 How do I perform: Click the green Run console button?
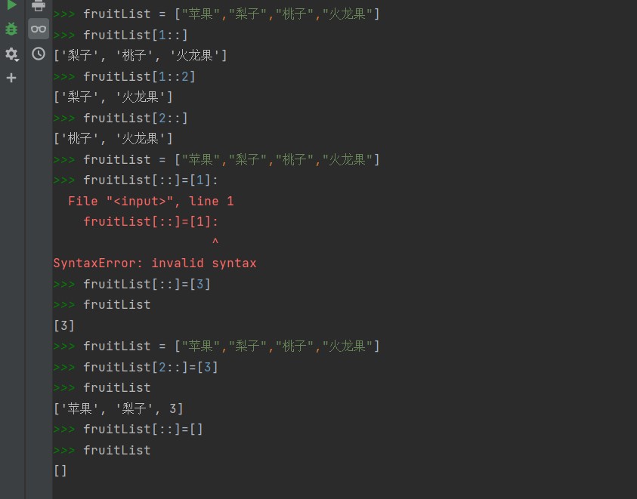pos(11,5)
